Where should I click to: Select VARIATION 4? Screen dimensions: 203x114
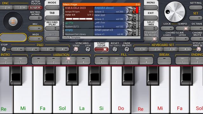pyautogui.click(x=83, y=60)
